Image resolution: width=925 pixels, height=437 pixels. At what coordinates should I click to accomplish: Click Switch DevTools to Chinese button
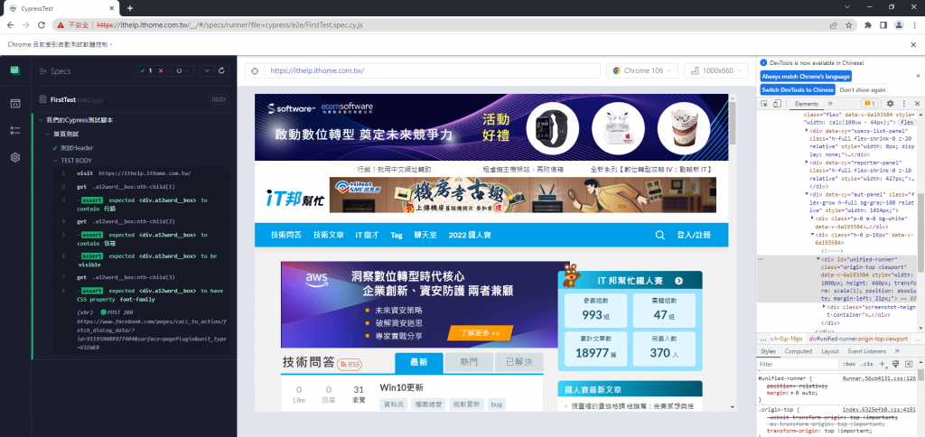pos(798,89)
